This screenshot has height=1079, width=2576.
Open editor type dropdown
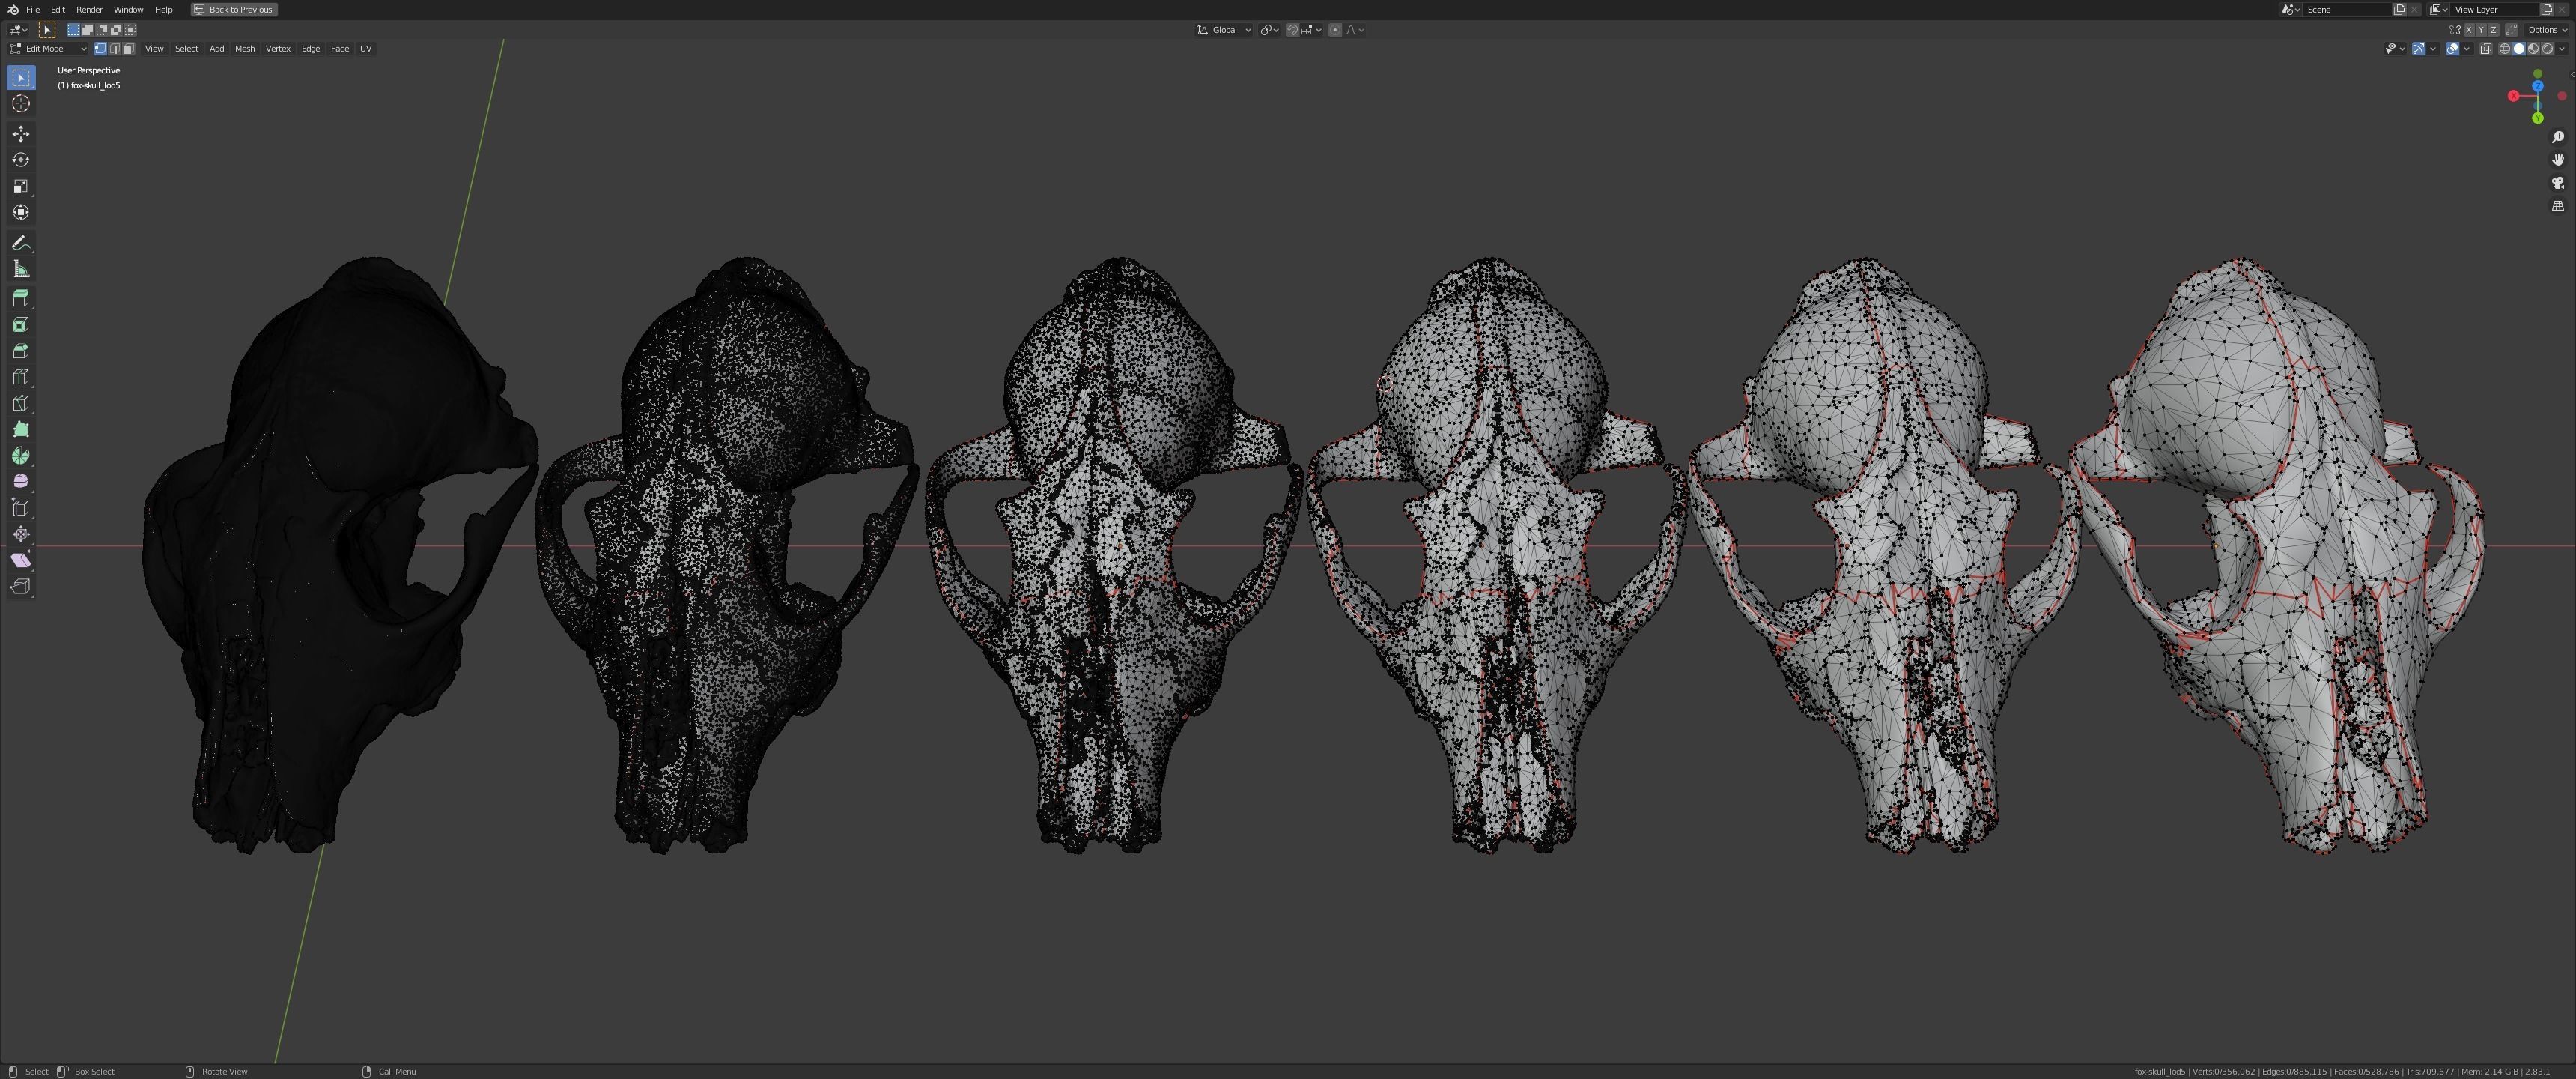18,30
